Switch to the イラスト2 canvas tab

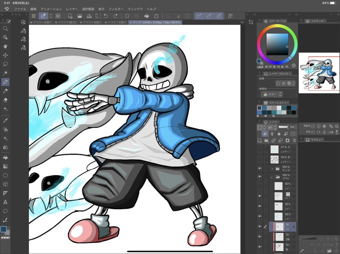41,22
